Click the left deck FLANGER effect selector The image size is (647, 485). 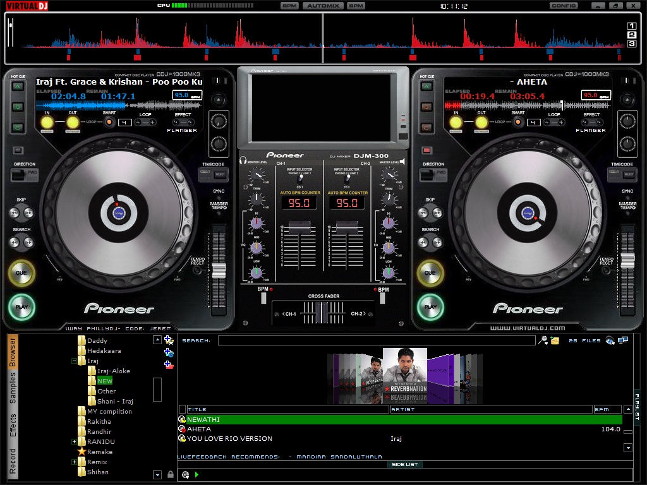point(182,130)
